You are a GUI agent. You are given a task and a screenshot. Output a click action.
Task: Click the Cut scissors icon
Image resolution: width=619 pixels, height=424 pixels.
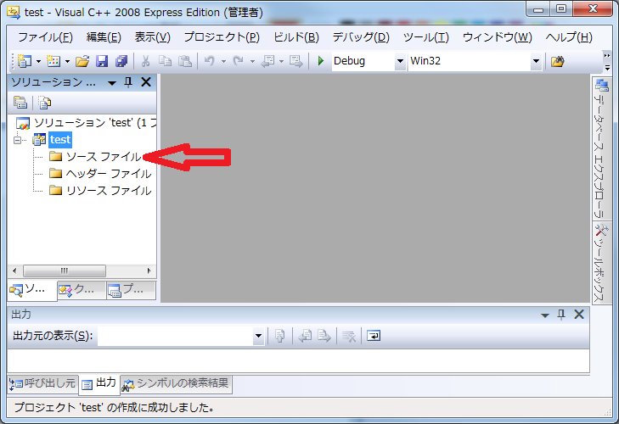(x=145, y=61)
